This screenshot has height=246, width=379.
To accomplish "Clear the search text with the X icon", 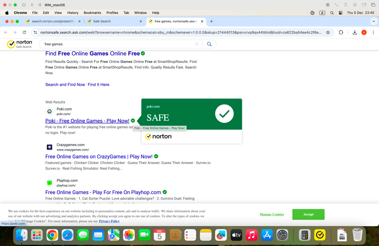I will coord(197,44).
